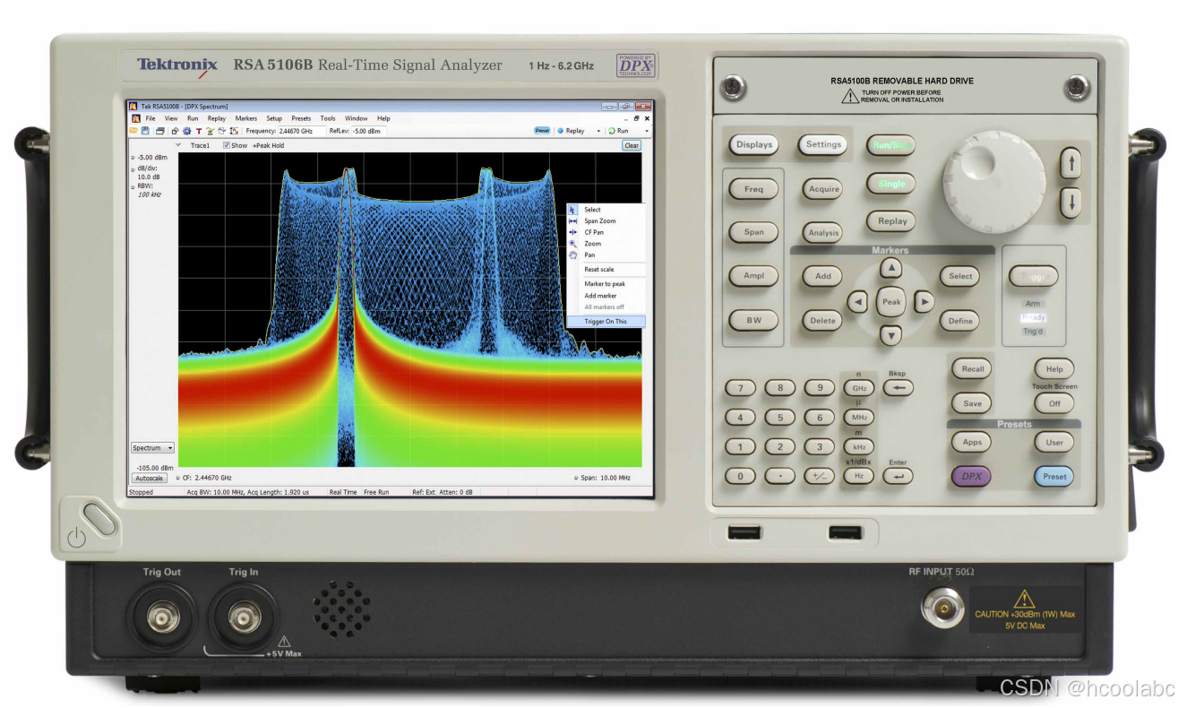Image resolution: width=1178 pixels, height=708 pixels.
Task: Open the dropdown arrow right of Run in toolbar
Action: [x=646, y=131]
